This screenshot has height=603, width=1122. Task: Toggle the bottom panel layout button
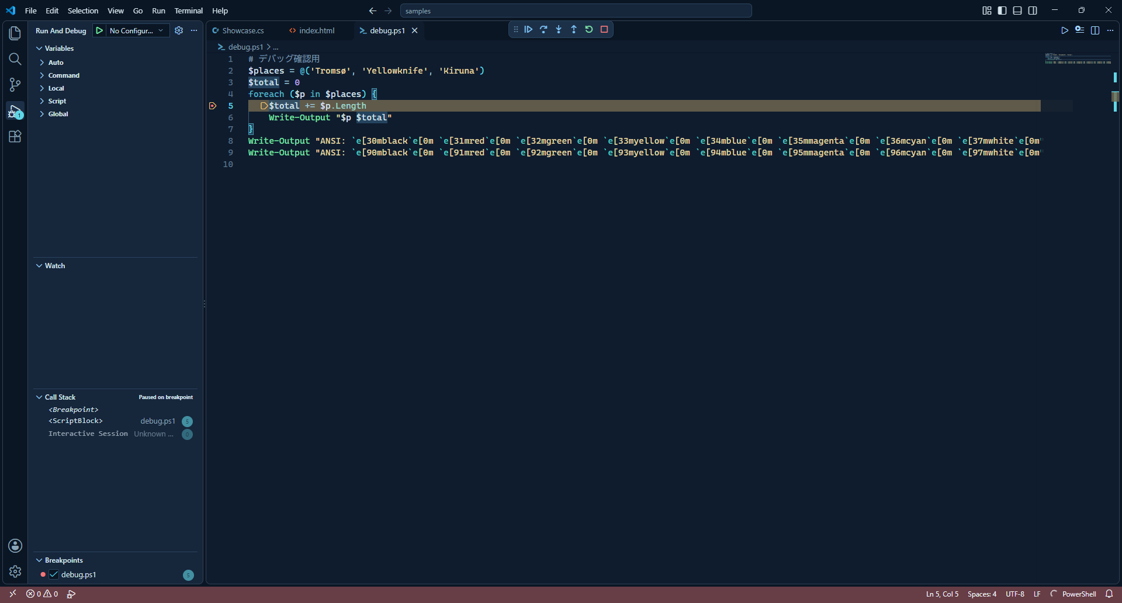point(1017,11)
